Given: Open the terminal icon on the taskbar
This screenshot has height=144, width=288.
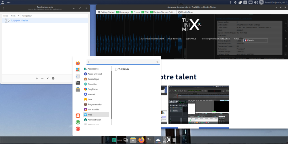Looking at the screenshot, I should pos(149,140).
